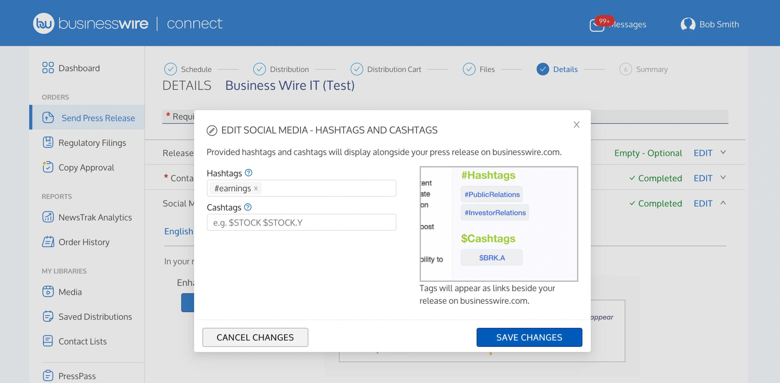Click the Distribution Cart step checkmark
The width and height of the screenshot is (780, 383).
click(x=357, y=69)
